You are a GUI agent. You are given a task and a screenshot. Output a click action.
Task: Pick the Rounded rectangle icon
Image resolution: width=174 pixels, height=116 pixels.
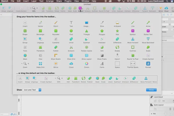pos(56,31)
